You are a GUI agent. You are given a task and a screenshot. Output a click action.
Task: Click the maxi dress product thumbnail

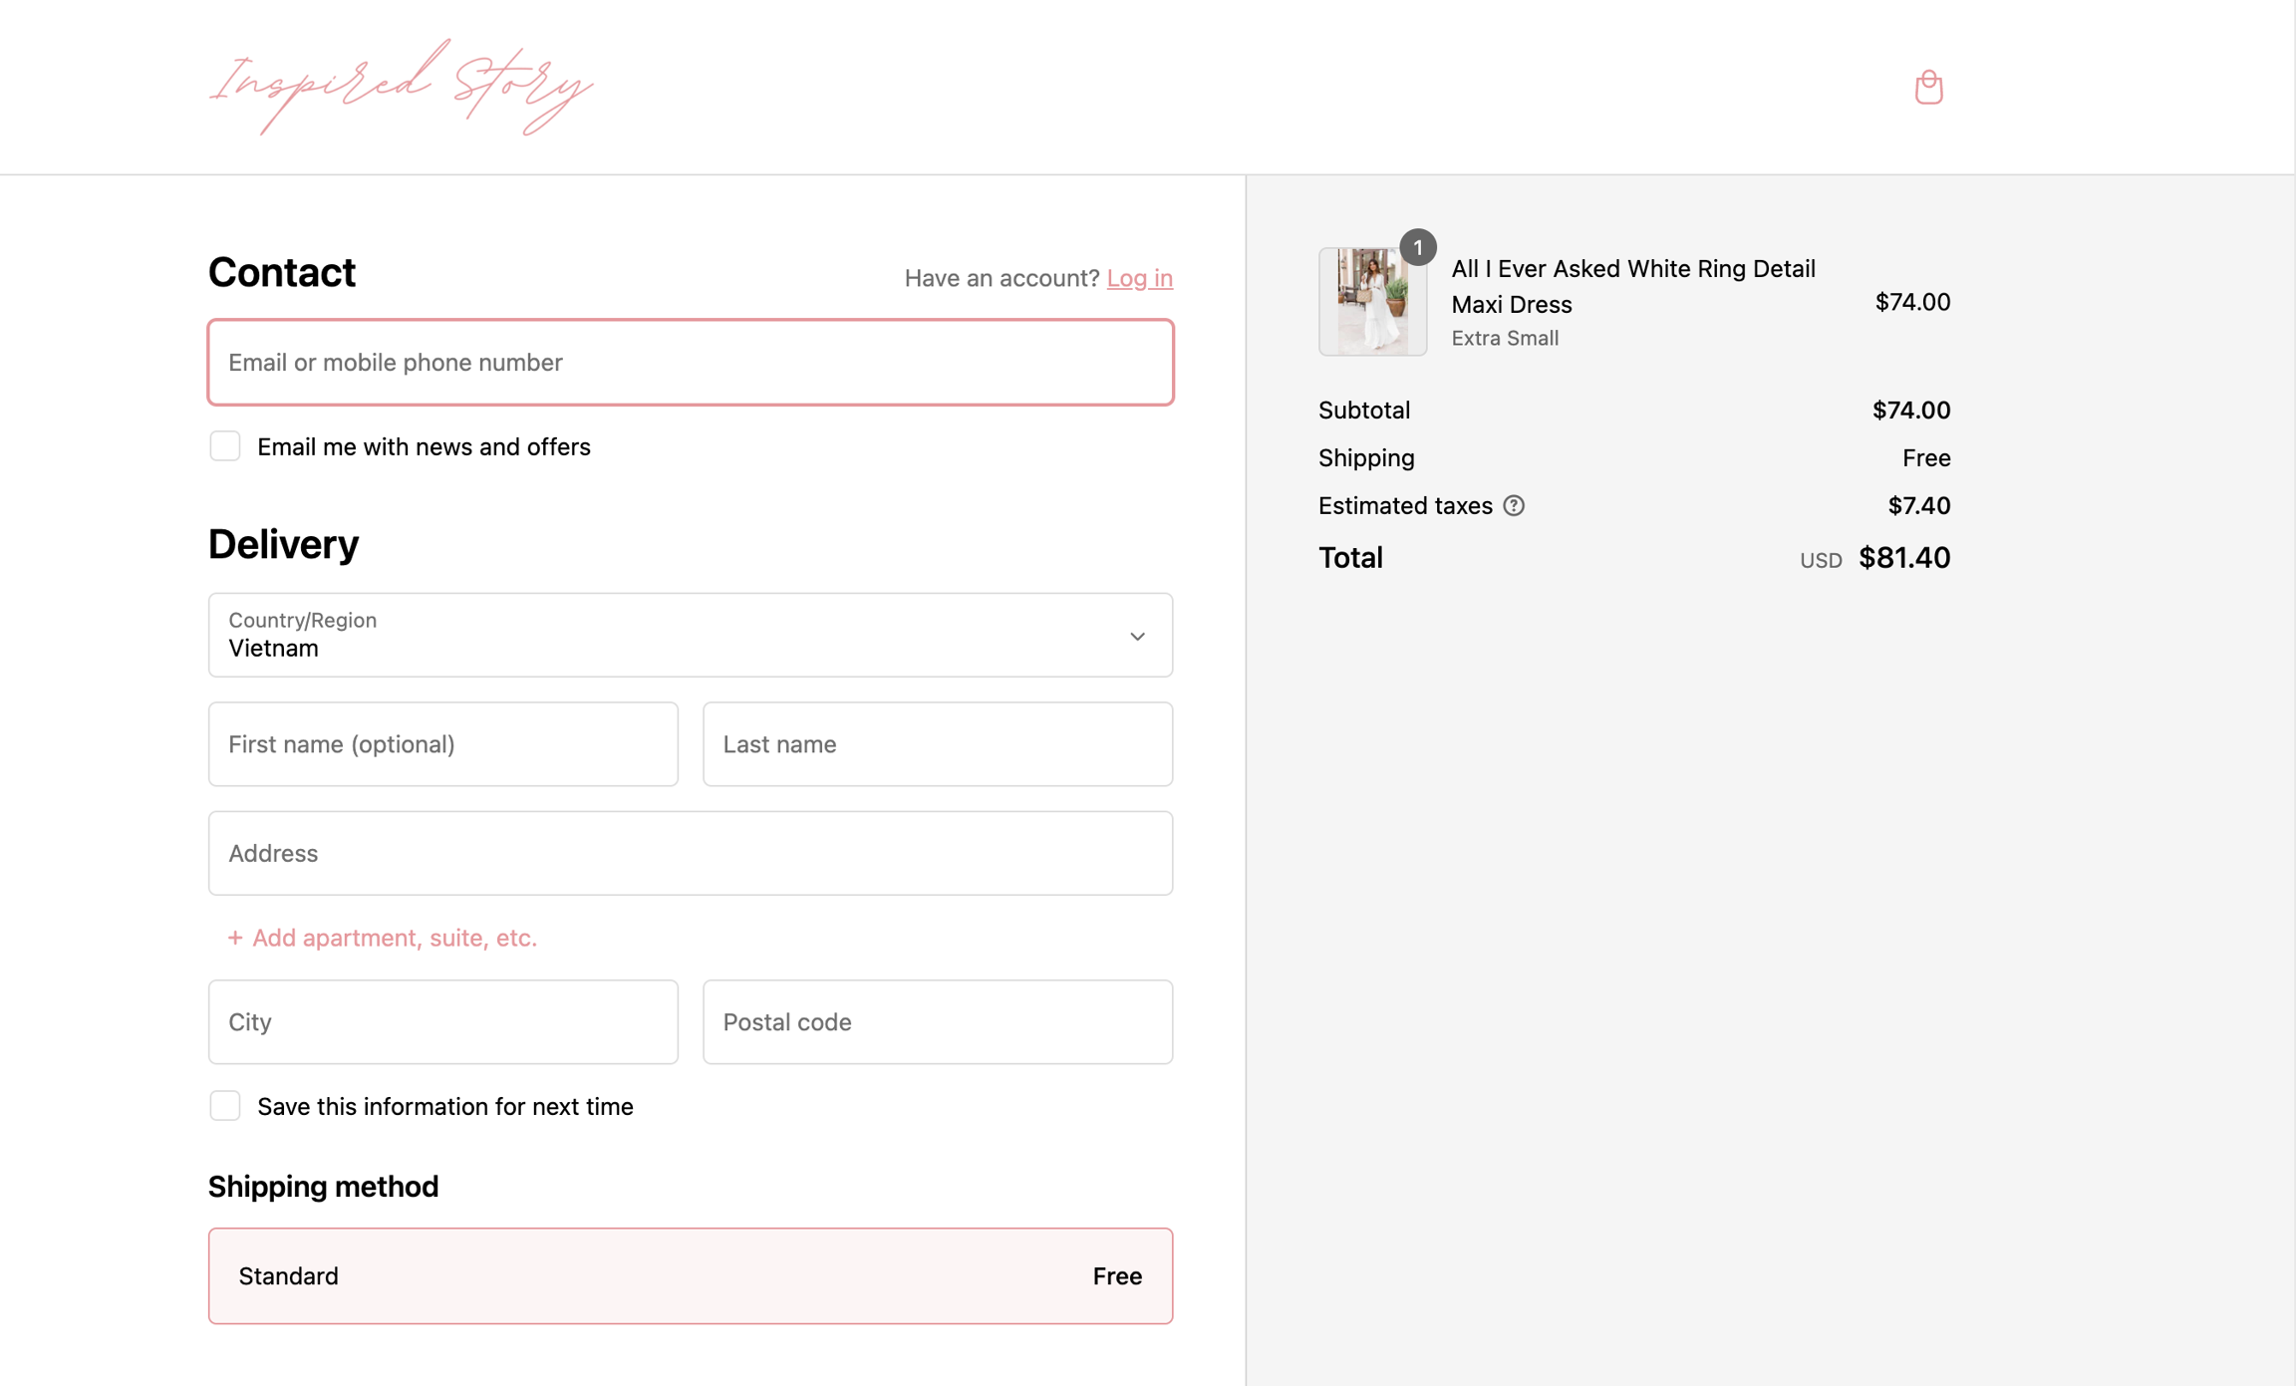pyautogui.click(x=1372, y=302)
